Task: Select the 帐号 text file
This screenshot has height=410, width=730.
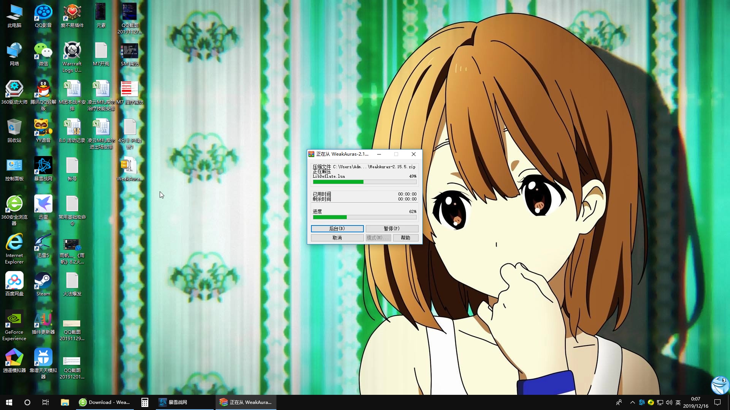Action: (x=72, y=169)
